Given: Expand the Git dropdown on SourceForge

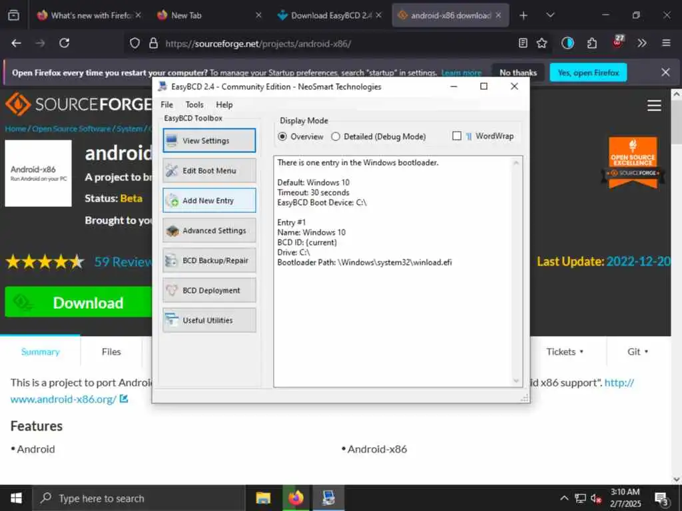Looking at the screenshot, I should pyautogui.click(x=637, y=351).
